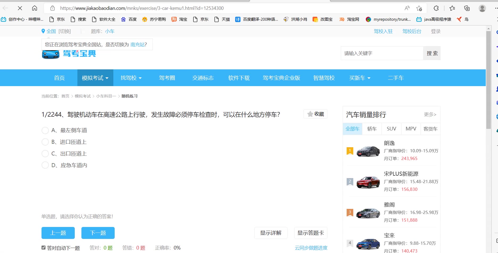Click the 请输入关键字 search field
Viewport: 498px width, 253px height.
(x=382, y=53)
